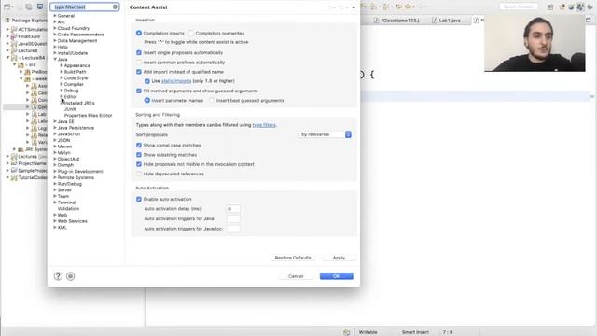Image resolution: width=597 pixels, height=336 pixels.
Task: Click the OK button
Action: tap(337, 276)
